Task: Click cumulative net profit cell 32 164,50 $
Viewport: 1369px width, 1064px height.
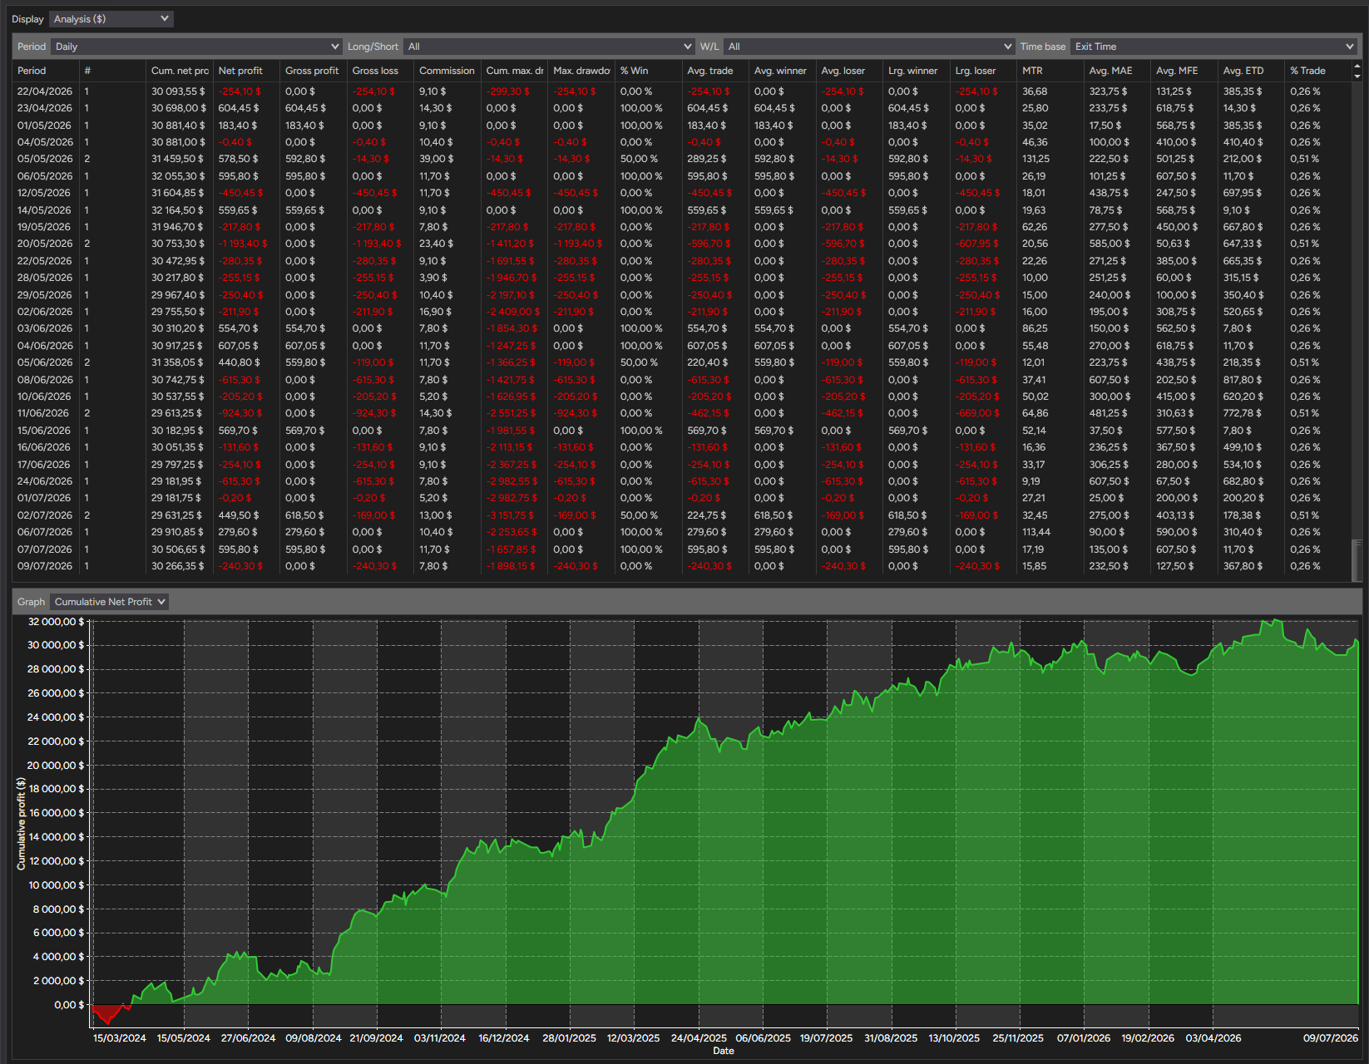Action: click(x=178, y=210)
